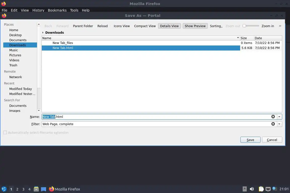Expand the Downloads breadcrumb arrow

pyautogui.click(x=43, y=32)
